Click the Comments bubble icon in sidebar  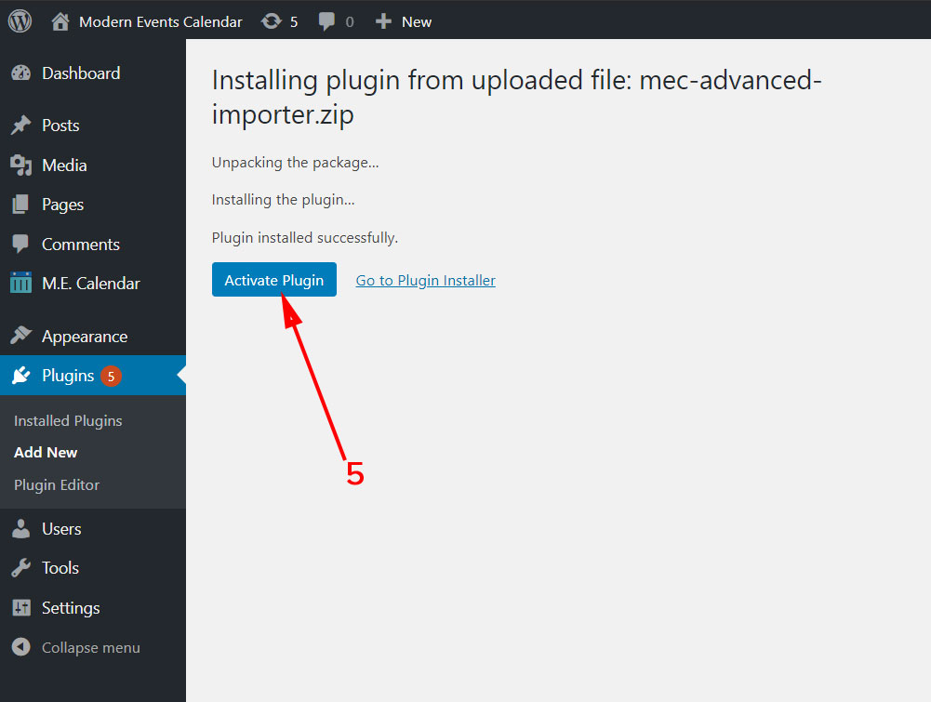tap(20, 244)
